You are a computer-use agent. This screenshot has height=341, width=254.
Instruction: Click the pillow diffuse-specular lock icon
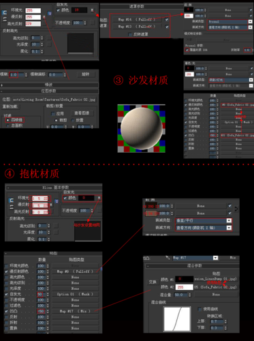[11, 207]
